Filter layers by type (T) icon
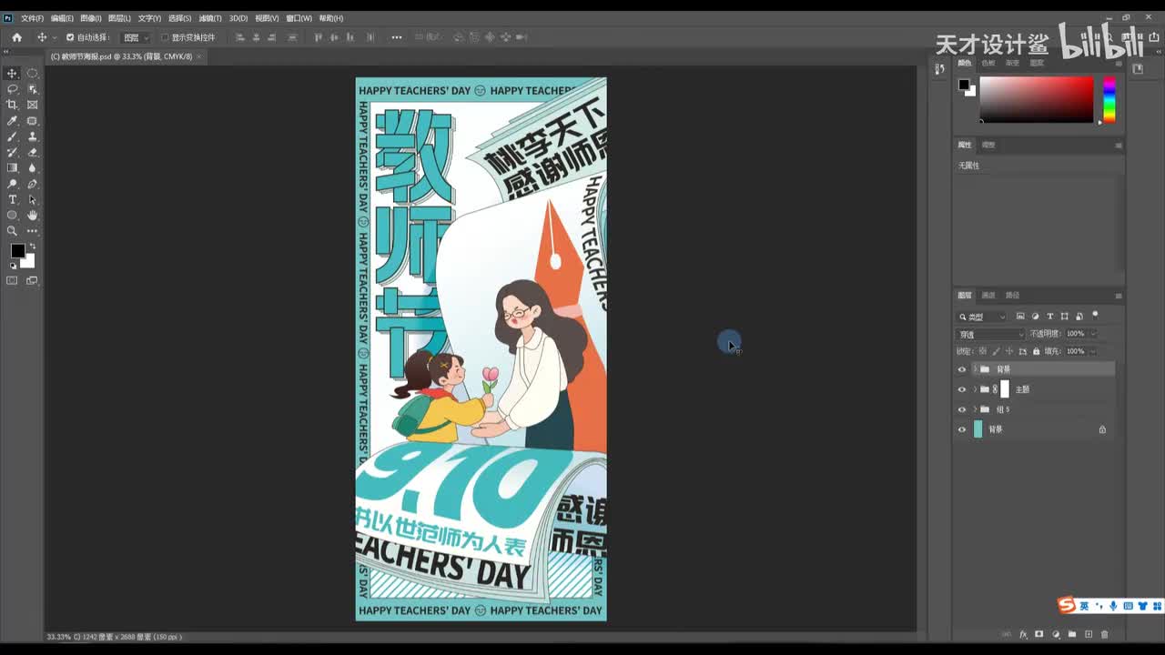Screen dimensions: 1165x655 click(1050, 317)
